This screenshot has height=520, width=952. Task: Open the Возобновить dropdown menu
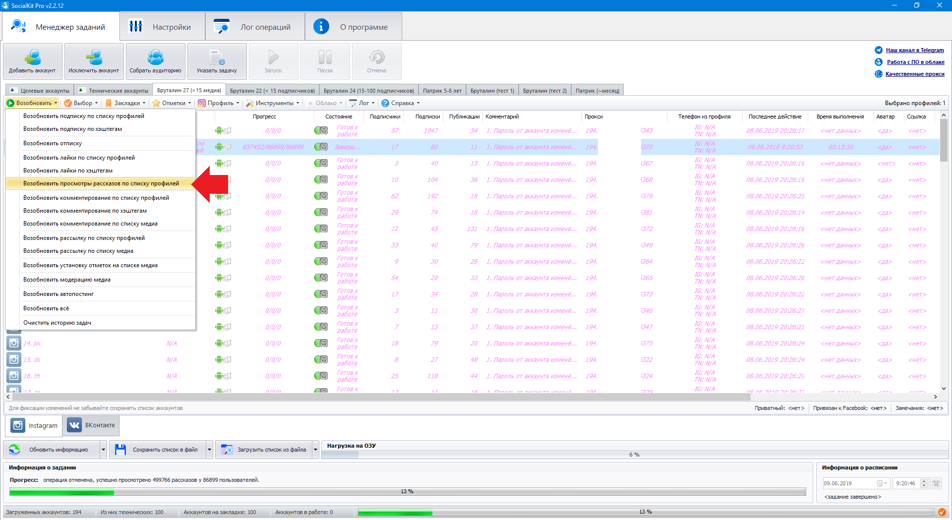pos(32,103)
